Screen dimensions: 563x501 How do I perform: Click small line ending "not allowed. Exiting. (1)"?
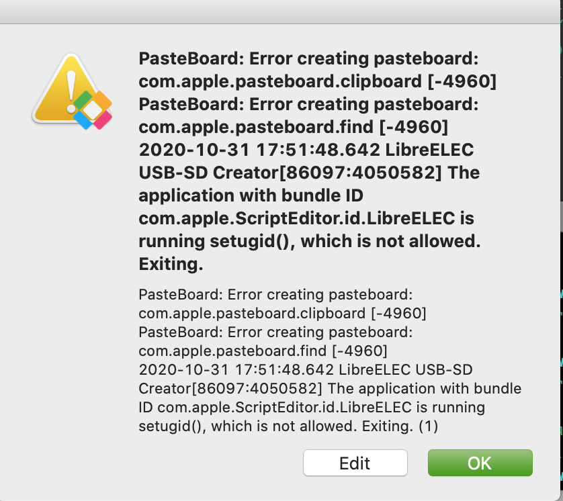coord(288,426)
